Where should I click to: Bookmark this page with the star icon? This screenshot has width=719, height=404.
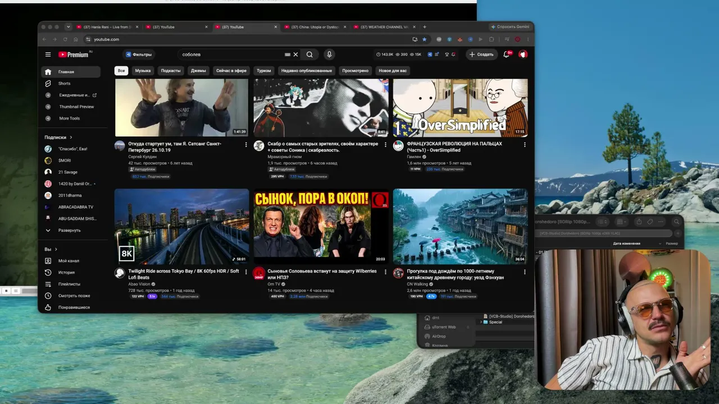424,39
